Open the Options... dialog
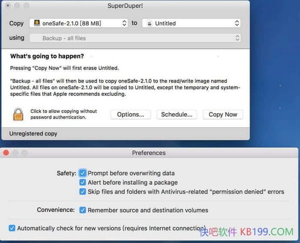The width and height of the screenshot is (300, 243). tap(130, 115)
